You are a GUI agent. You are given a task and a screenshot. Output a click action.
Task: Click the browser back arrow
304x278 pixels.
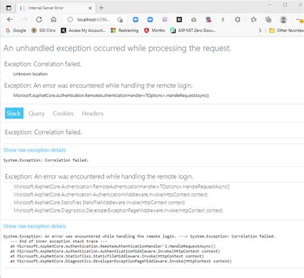click(x=10, y=20)
